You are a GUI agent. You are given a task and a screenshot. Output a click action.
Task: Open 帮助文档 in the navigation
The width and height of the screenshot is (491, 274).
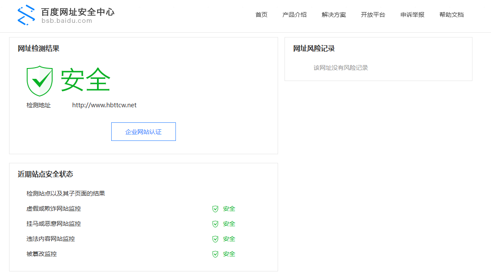451,15
